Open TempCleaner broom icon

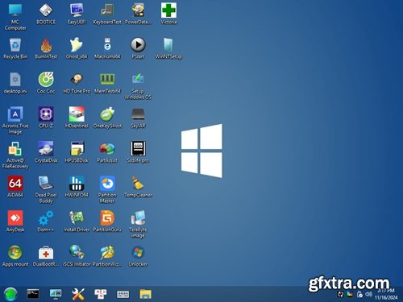tap(138, 187)
